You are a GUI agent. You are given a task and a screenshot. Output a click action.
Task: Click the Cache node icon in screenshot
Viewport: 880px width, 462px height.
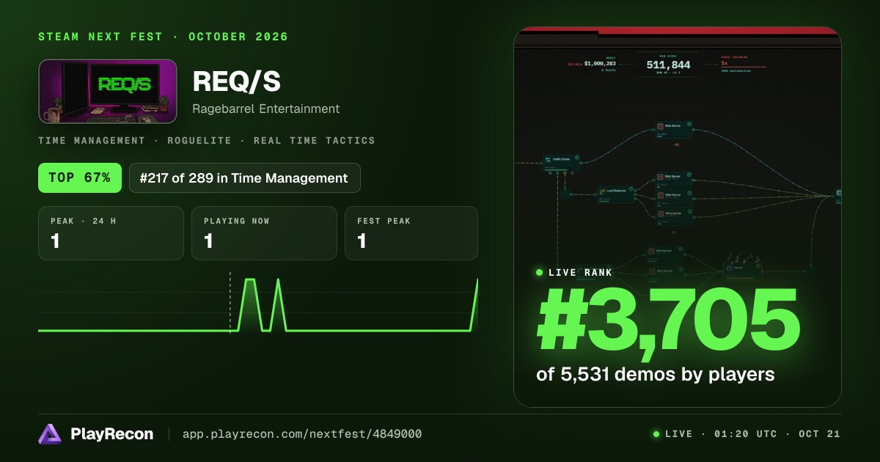click(730, 269)
